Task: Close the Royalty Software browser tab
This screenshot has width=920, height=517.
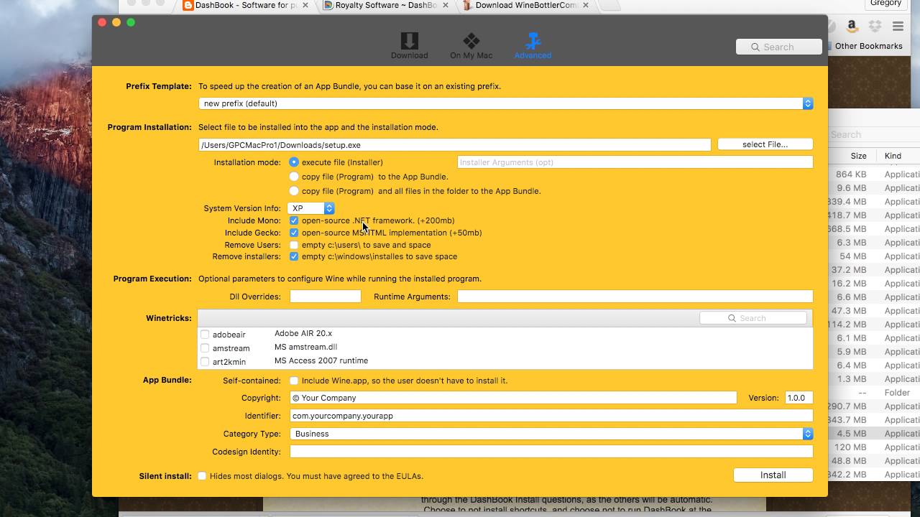Action: 446,5
